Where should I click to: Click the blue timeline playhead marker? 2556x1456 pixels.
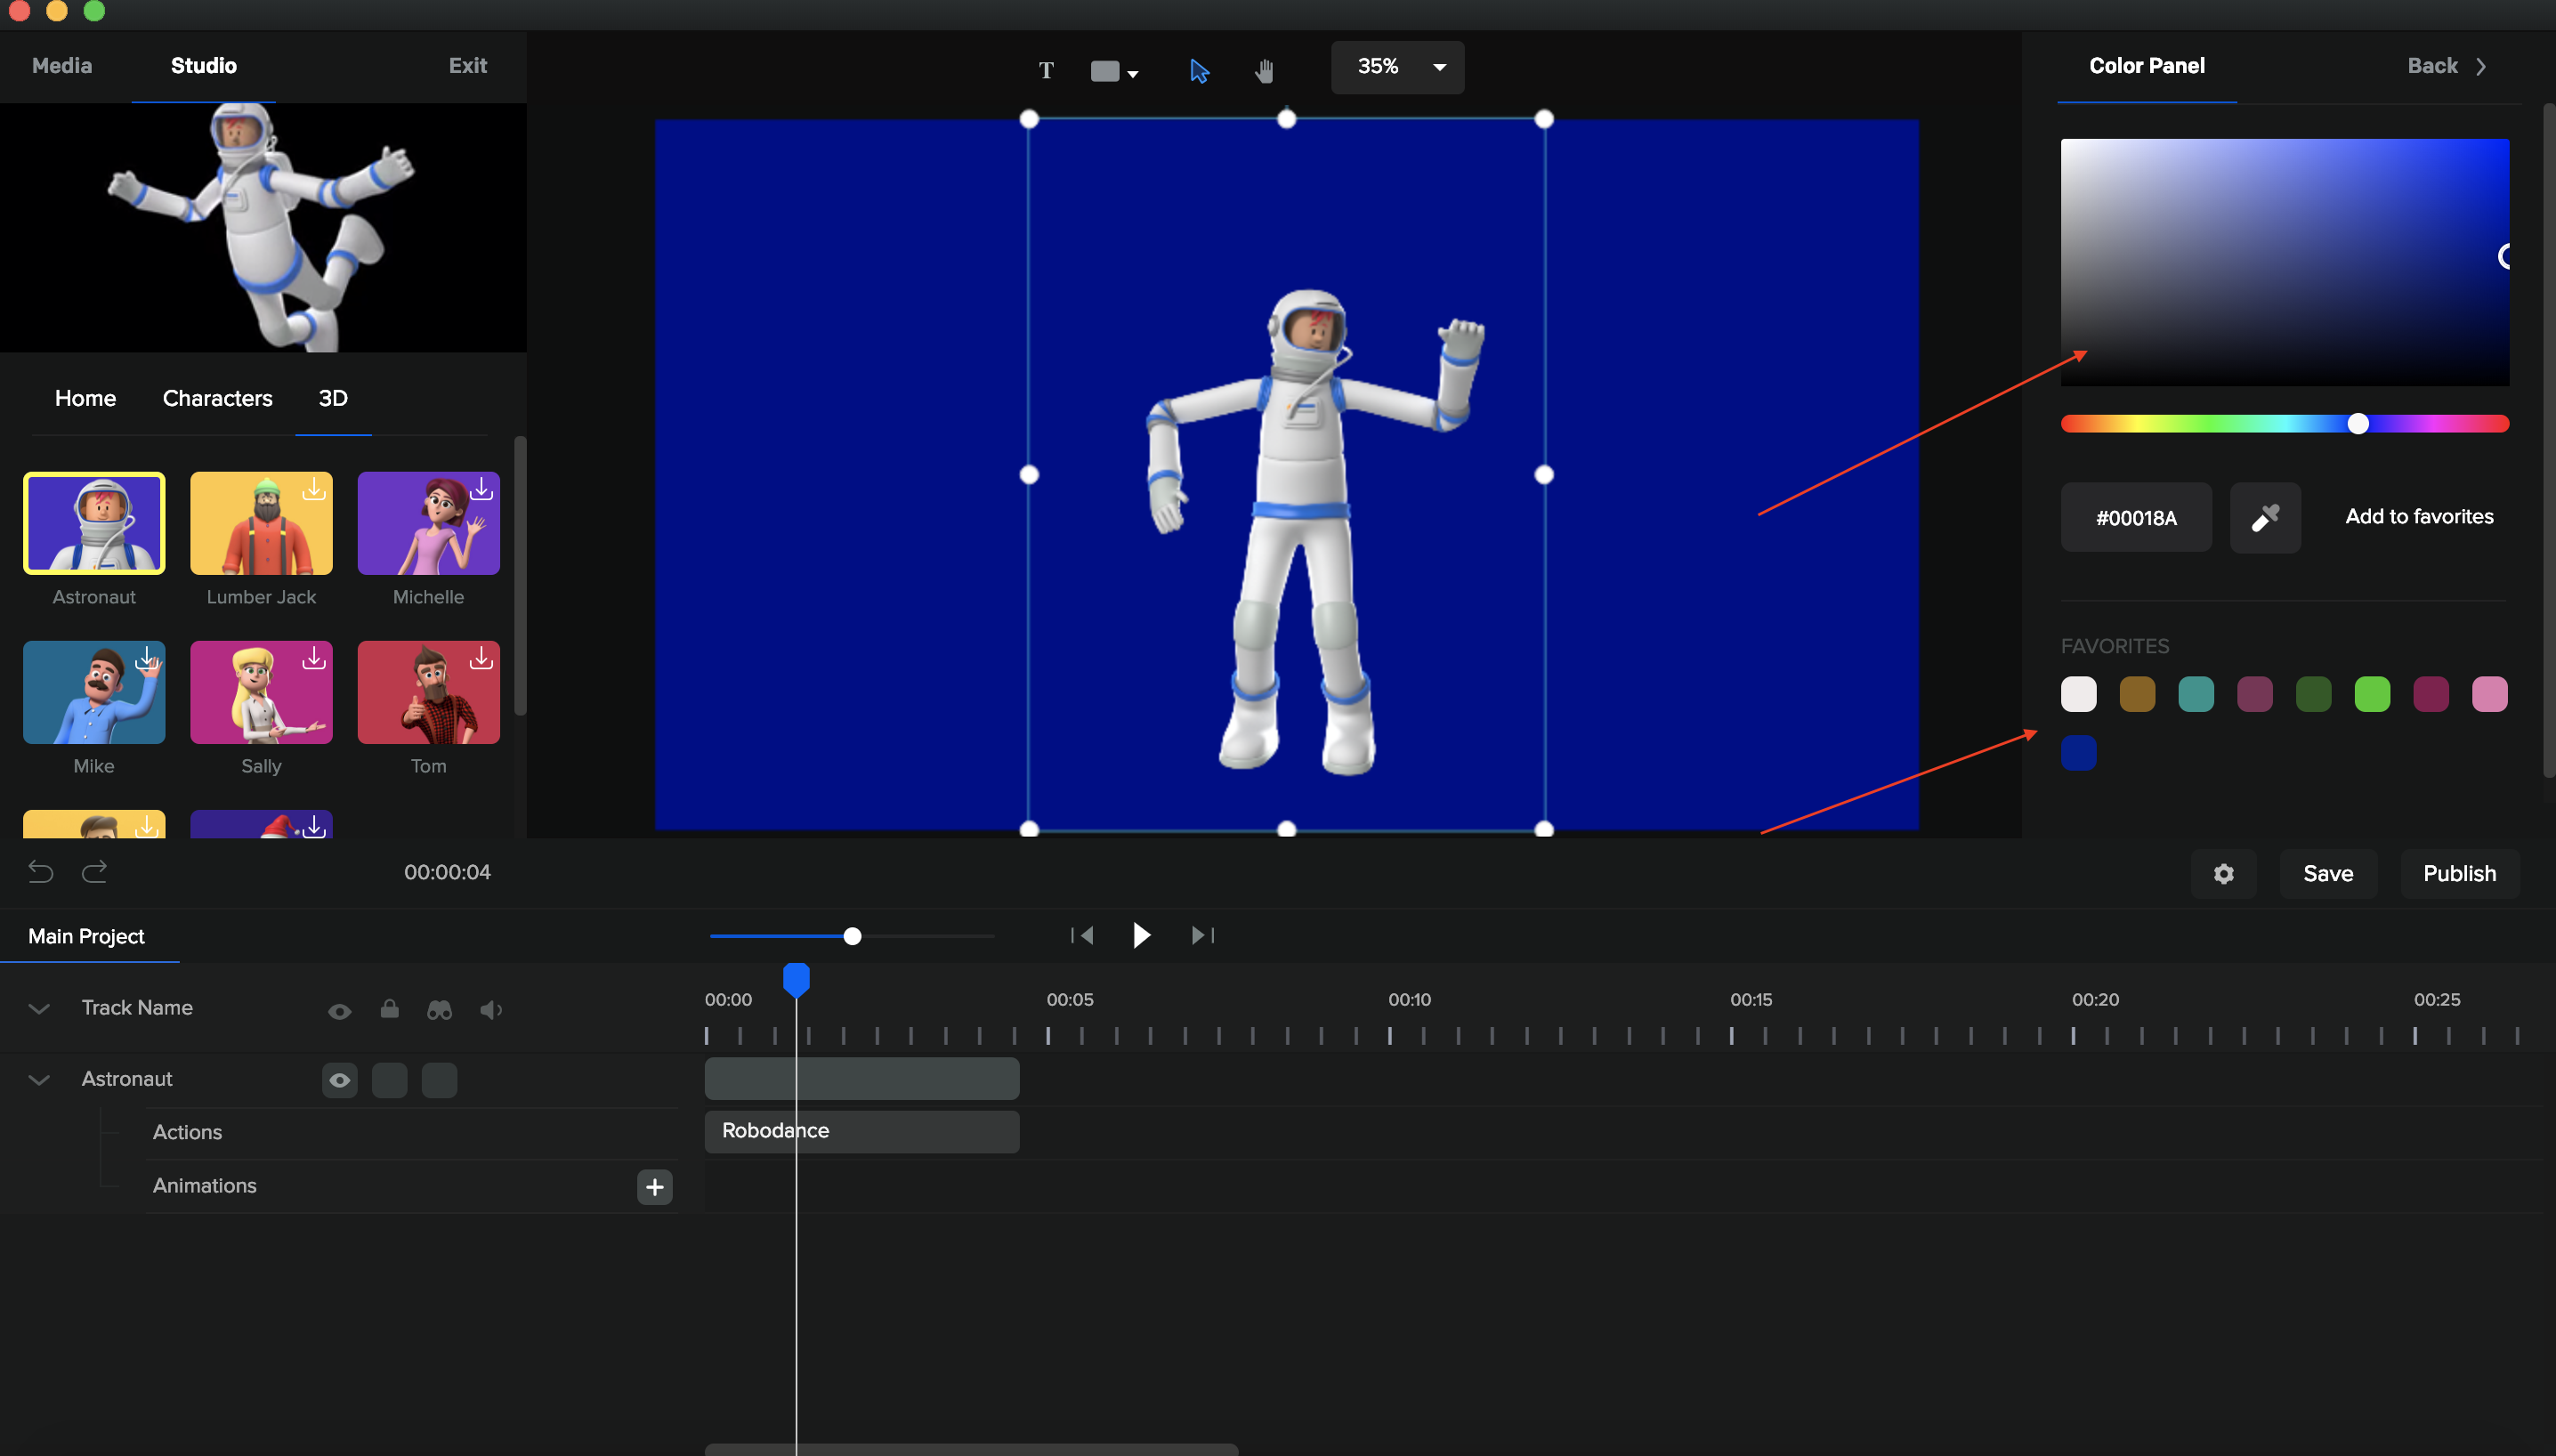796,980
